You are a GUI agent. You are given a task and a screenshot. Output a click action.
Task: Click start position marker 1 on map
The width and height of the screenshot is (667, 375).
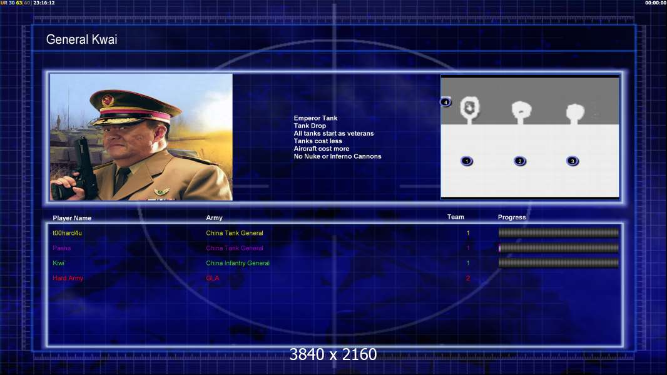(467, 161)
